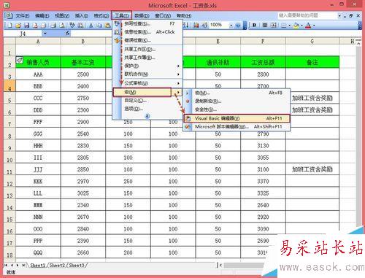Click the Fill Color paint bucket
Viewport: 365px width, 278px height.
coord(296,25)
